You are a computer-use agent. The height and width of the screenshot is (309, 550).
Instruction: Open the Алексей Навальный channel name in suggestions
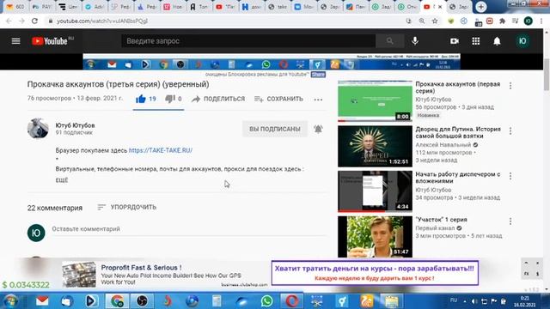coord(443,145)
